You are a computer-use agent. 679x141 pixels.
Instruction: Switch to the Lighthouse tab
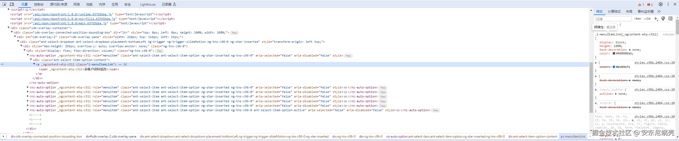point(148,4)
